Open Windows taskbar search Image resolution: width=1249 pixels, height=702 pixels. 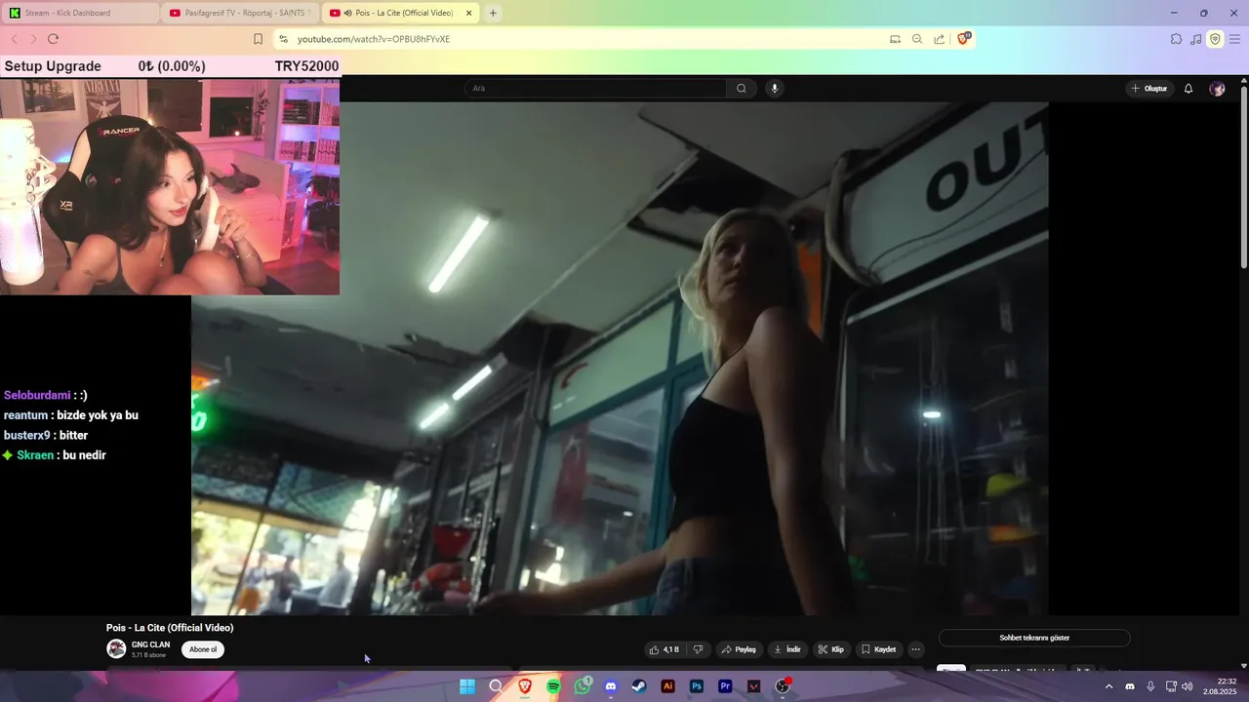pyautogui.click(x=496, y=686)
